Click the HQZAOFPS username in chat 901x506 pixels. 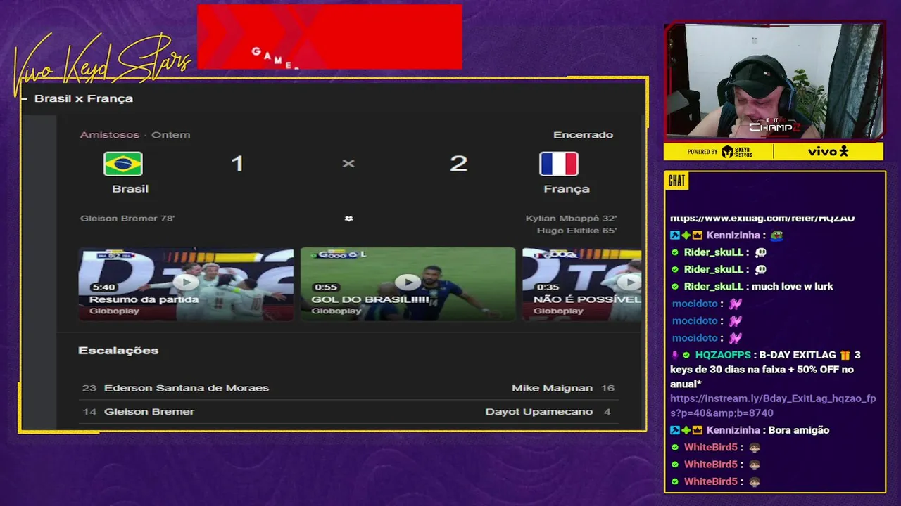(x=723, y=355)
